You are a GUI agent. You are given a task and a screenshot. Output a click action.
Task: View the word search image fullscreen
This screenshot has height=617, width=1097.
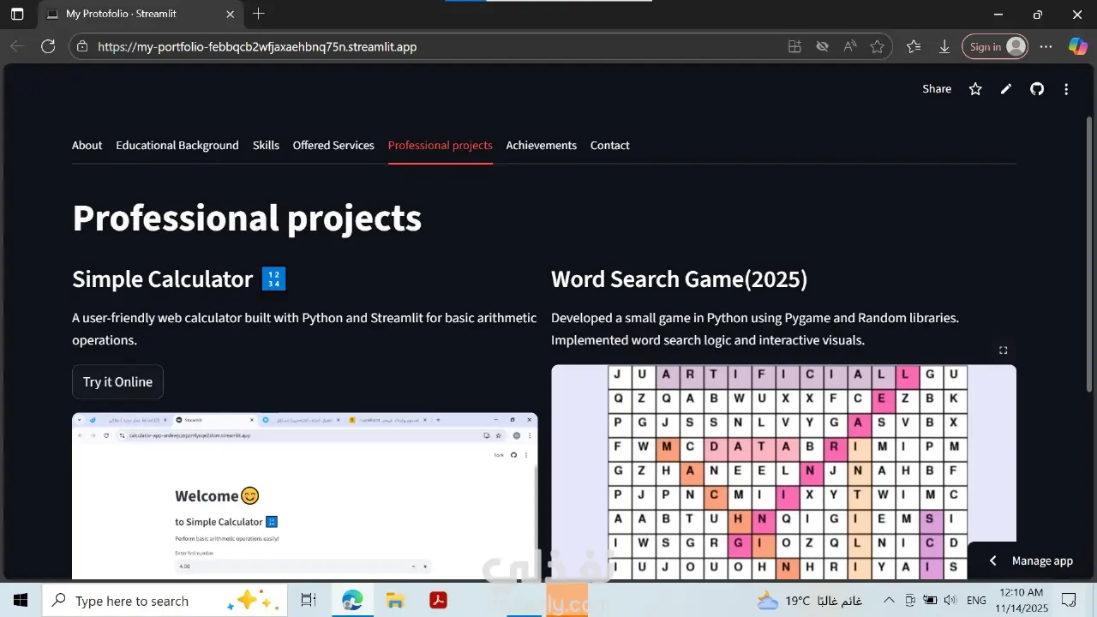(1003, 350)
